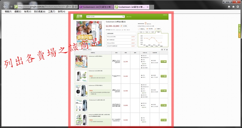The width and height of the screenshot is (242, 128).
Task: Click the buy button in second PChome row
Action: point(164,91)
